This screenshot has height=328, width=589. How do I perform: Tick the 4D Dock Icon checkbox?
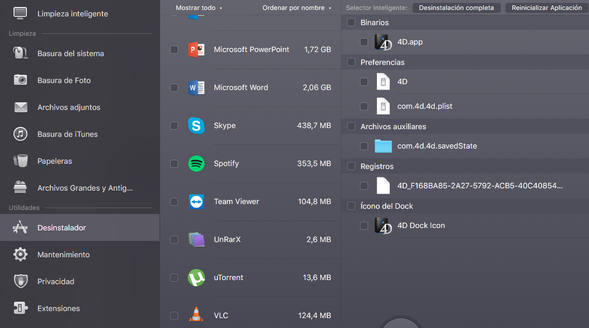click(x=364, y=226)
